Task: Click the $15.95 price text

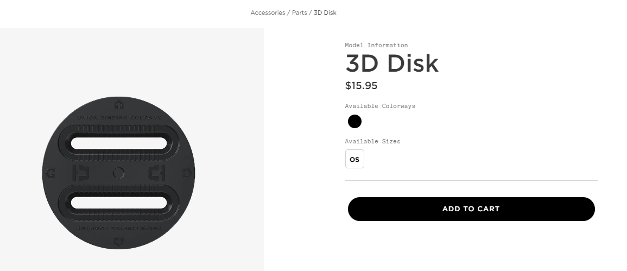Action: [361, 86]
